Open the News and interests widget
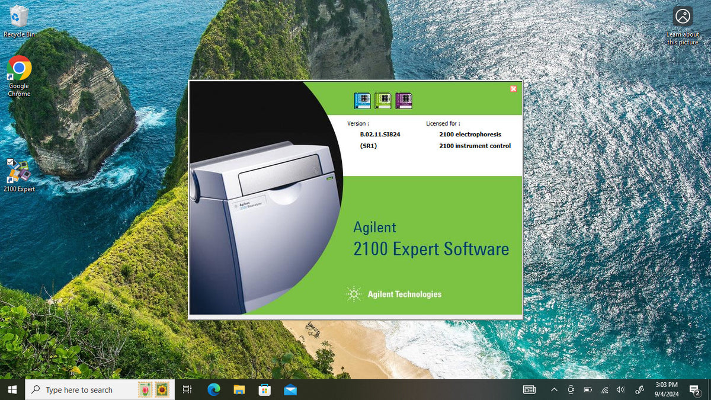Image resolution: width=711 pixels, height=400 pixels. pos(529,389)
